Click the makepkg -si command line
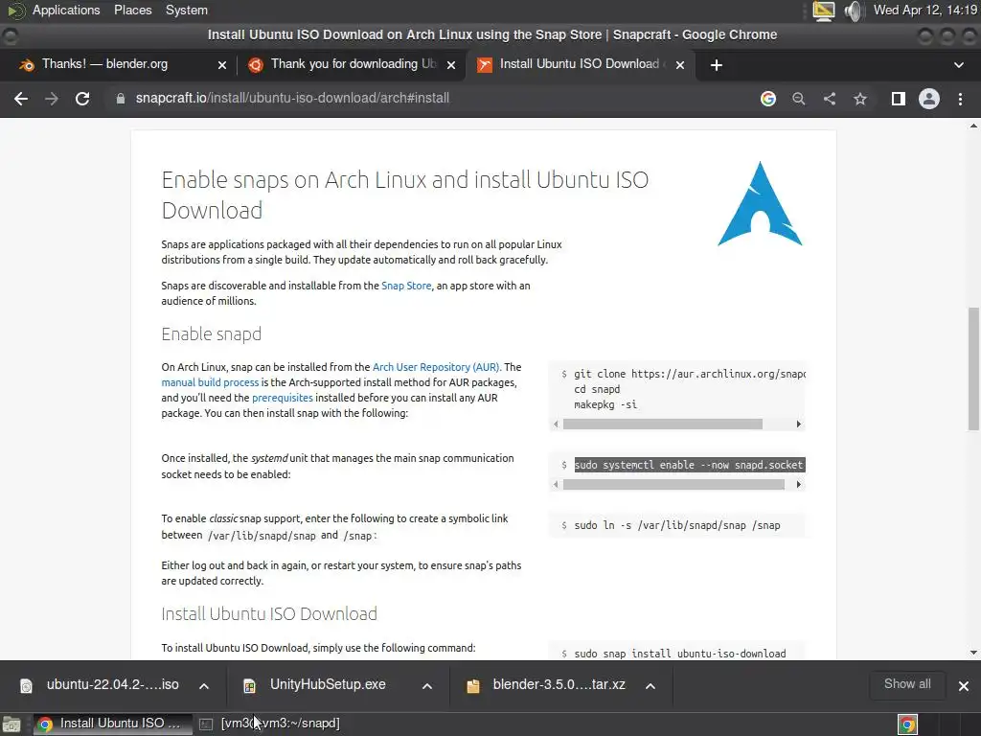The image size is (981, 736). pos(605,404)
